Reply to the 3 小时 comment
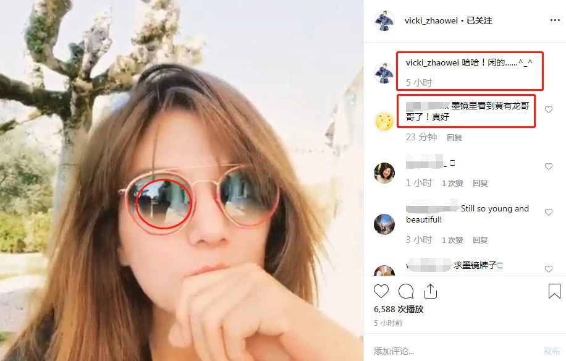The image size is (566, 361). [480, 240]
